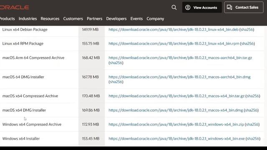
Task: Open the Company menu
Action: pos(155,18)
